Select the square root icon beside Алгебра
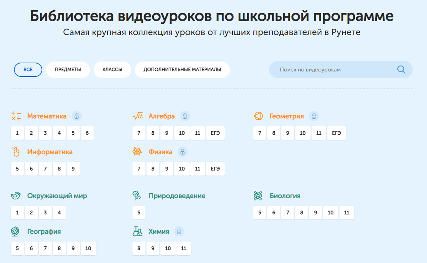Image resolution: width=427 pixels, height=263 pixels. [x=139, y=116]
